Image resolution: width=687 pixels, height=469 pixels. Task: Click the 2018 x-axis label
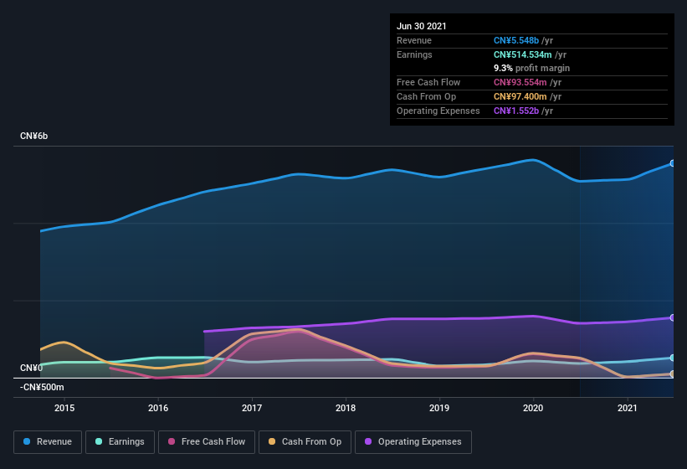pos(346,408)
